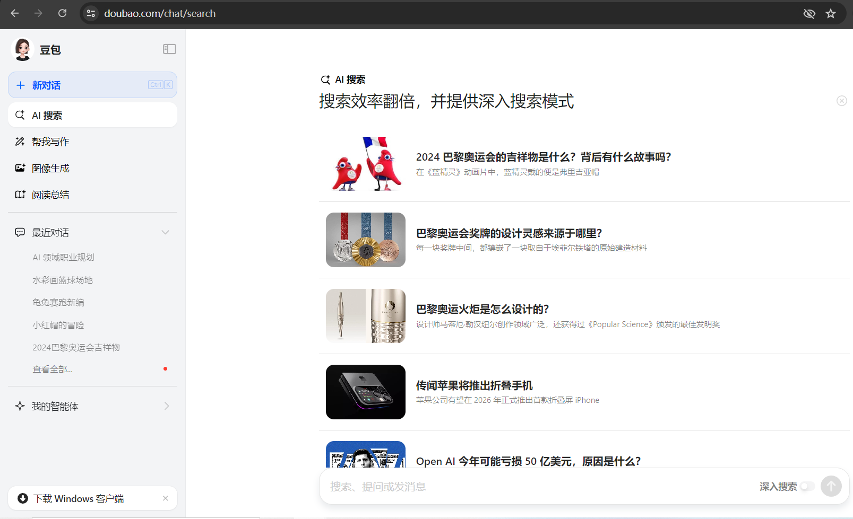The width and height of the screenshot is (853, 519).
Task: Open the 我的智能体 section
Action: point(92,406)
